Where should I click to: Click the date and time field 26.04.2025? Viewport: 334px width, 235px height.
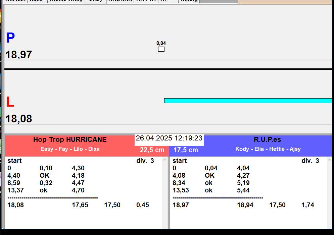point(169,138)
